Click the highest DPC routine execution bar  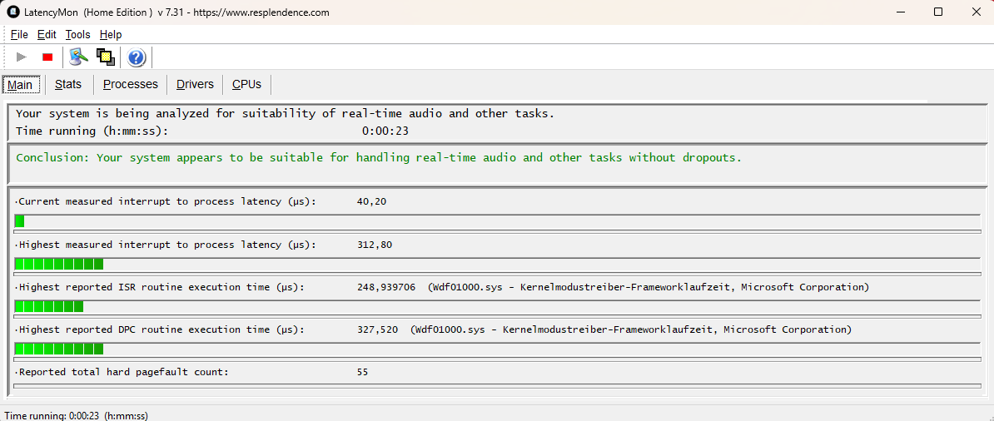click(497, 349)
